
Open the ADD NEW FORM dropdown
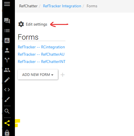pos(38,75)
